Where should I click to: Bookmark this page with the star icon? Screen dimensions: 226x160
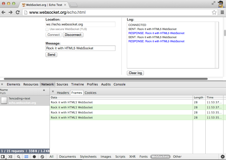(x=214, y=12)
